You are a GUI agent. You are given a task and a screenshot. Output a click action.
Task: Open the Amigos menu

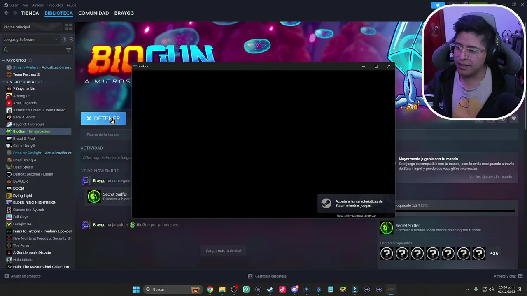(38, 5)
